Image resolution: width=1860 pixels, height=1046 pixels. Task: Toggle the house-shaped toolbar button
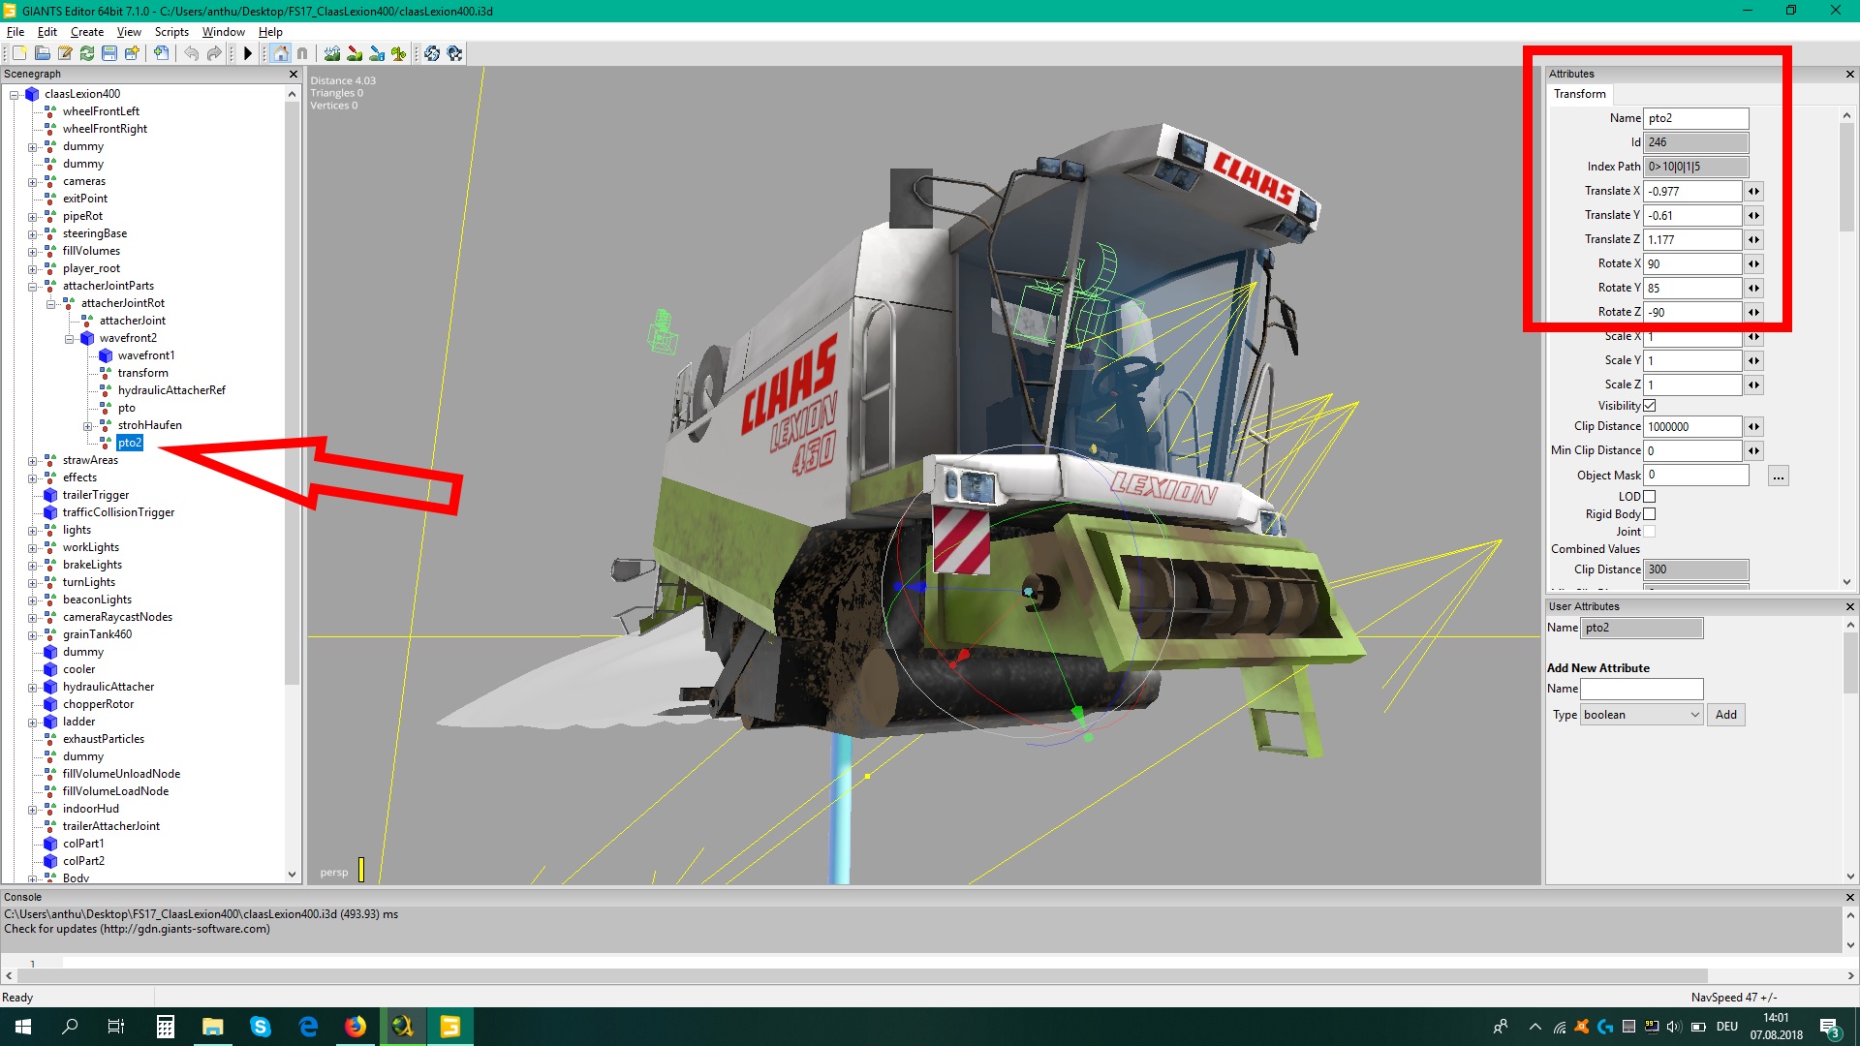[280, 53]
